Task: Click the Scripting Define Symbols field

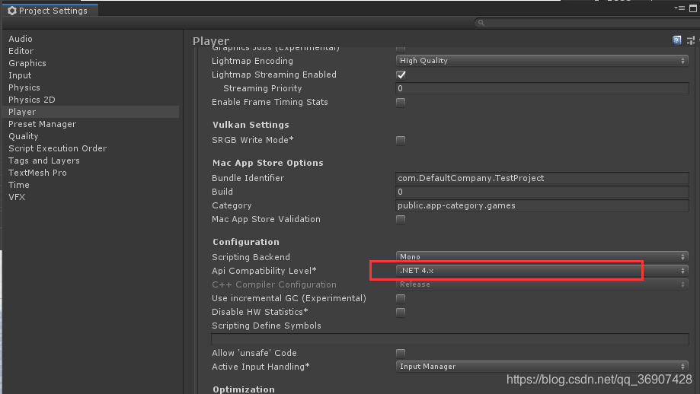Action: (x=450, y=339)
